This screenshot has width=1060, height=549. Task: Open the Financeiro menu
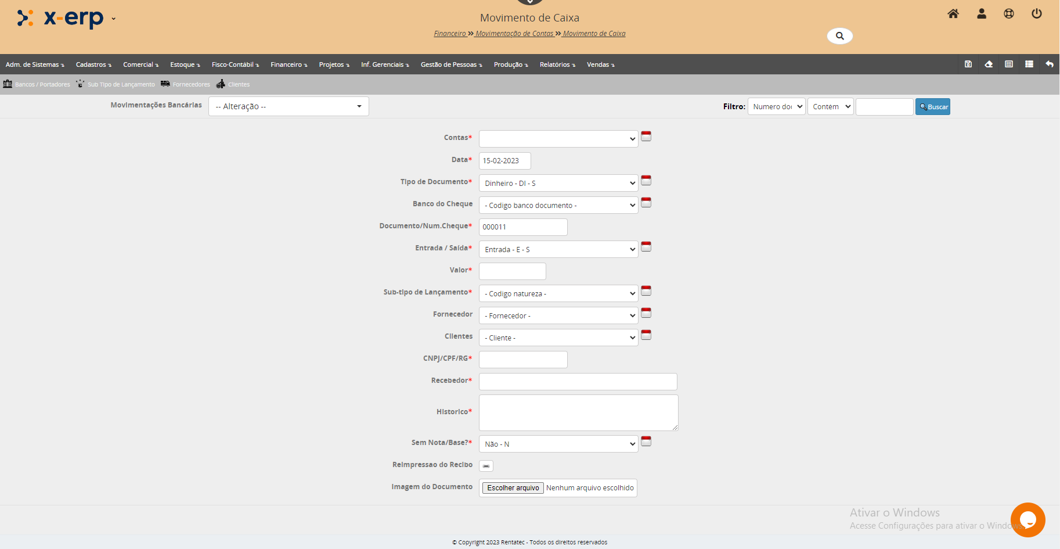(x=289, y=64)
